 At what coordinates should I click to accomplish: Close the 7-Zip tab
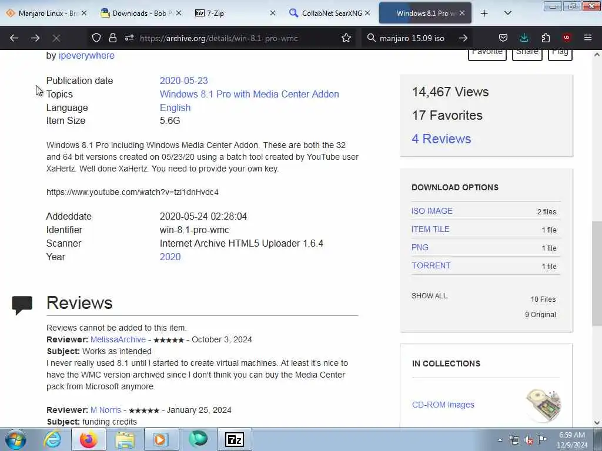click(273, 13)
